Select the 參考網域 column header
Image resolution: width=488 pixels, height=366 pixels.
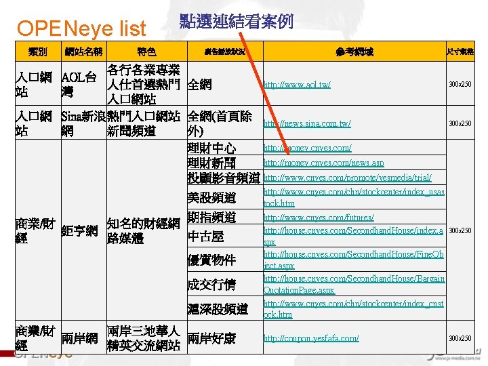[x=354, y=52]
